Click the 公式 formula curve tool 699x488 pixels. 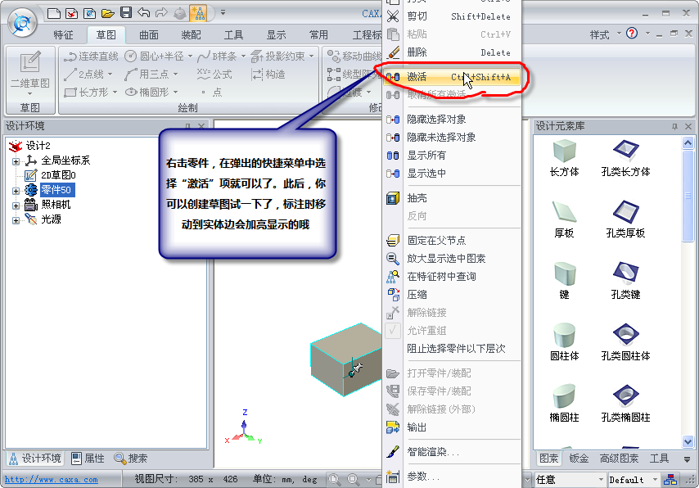click(x=214, y=74)
